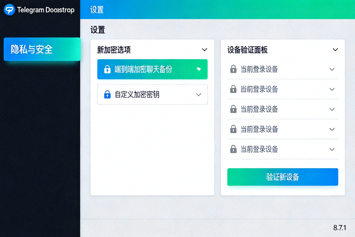Click the Telegram logo icon
This screenshot has width=355, height=237.
[9, 9]
